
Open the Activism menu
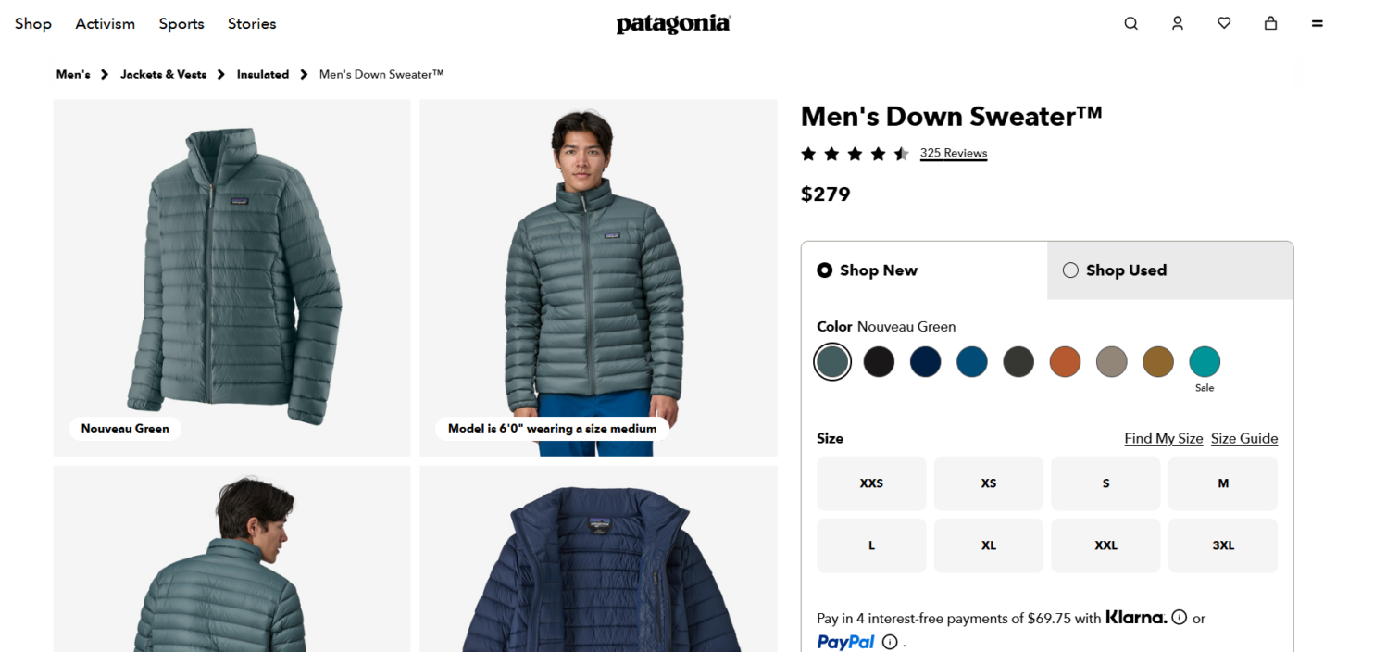(105, 23)
